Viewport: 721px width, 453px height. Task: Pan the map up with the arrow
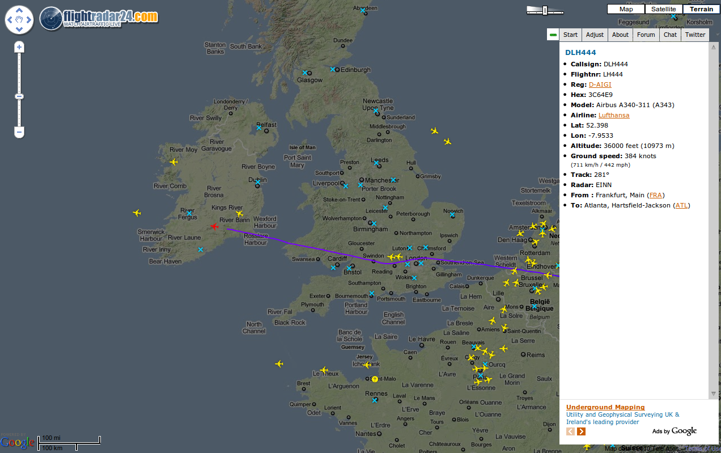pyautogui.click(x=19, y=11)
